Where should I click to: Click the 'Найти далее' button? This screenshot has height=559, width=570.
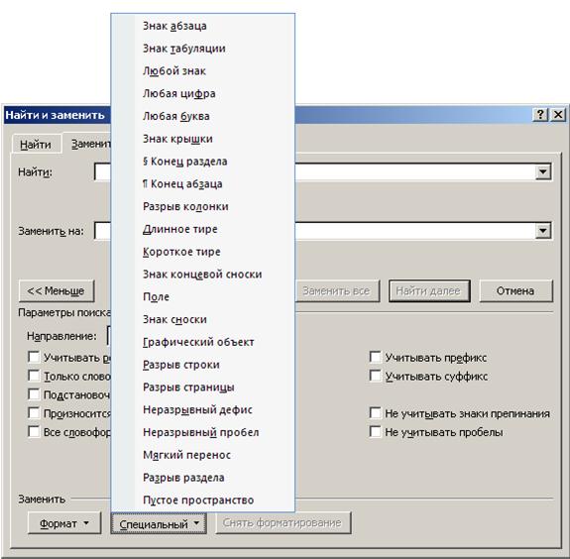pyautogui.click(x=429, y=290)
